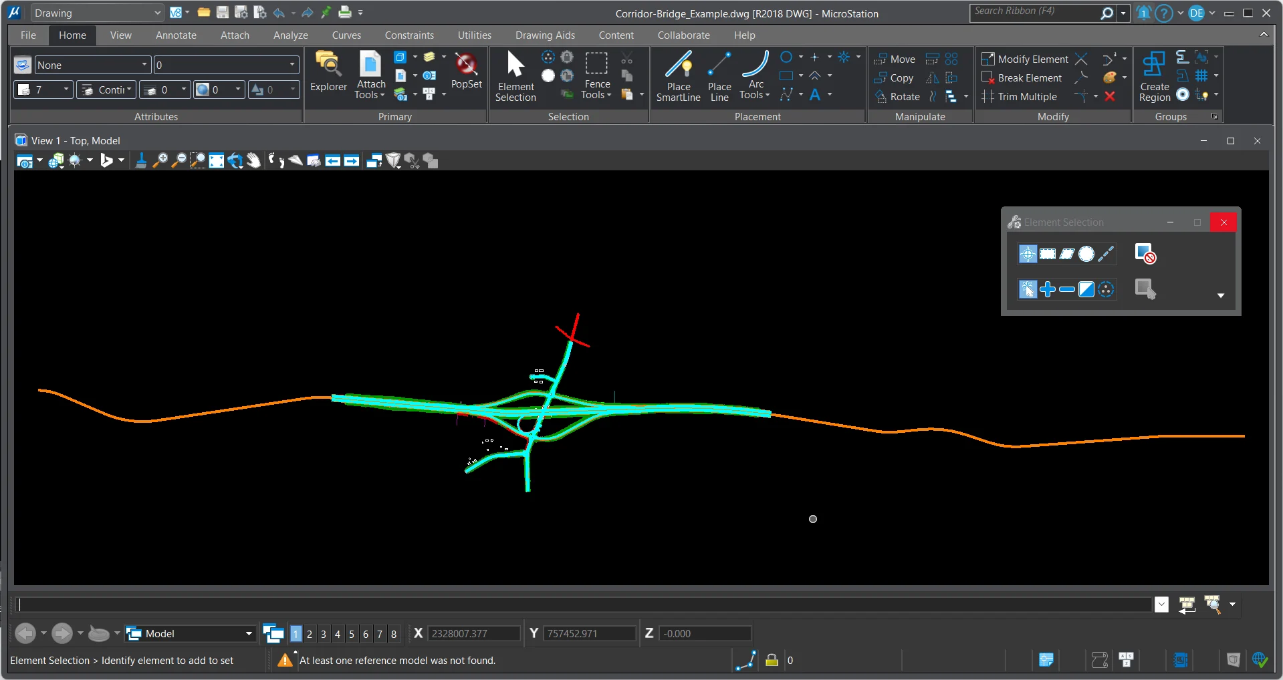Open the Drawing workflow dropdown
Screen dimensions: 1283x680
(x=97, y=13)
